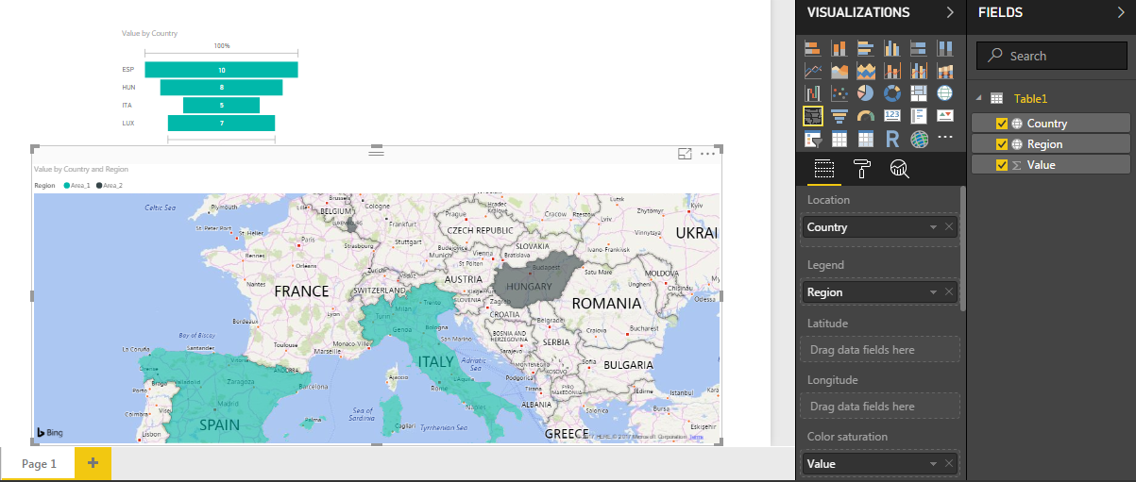This screenshot has height=482, width=1136.
Task: Select the R script visual
Action: [x=891, y=140]
